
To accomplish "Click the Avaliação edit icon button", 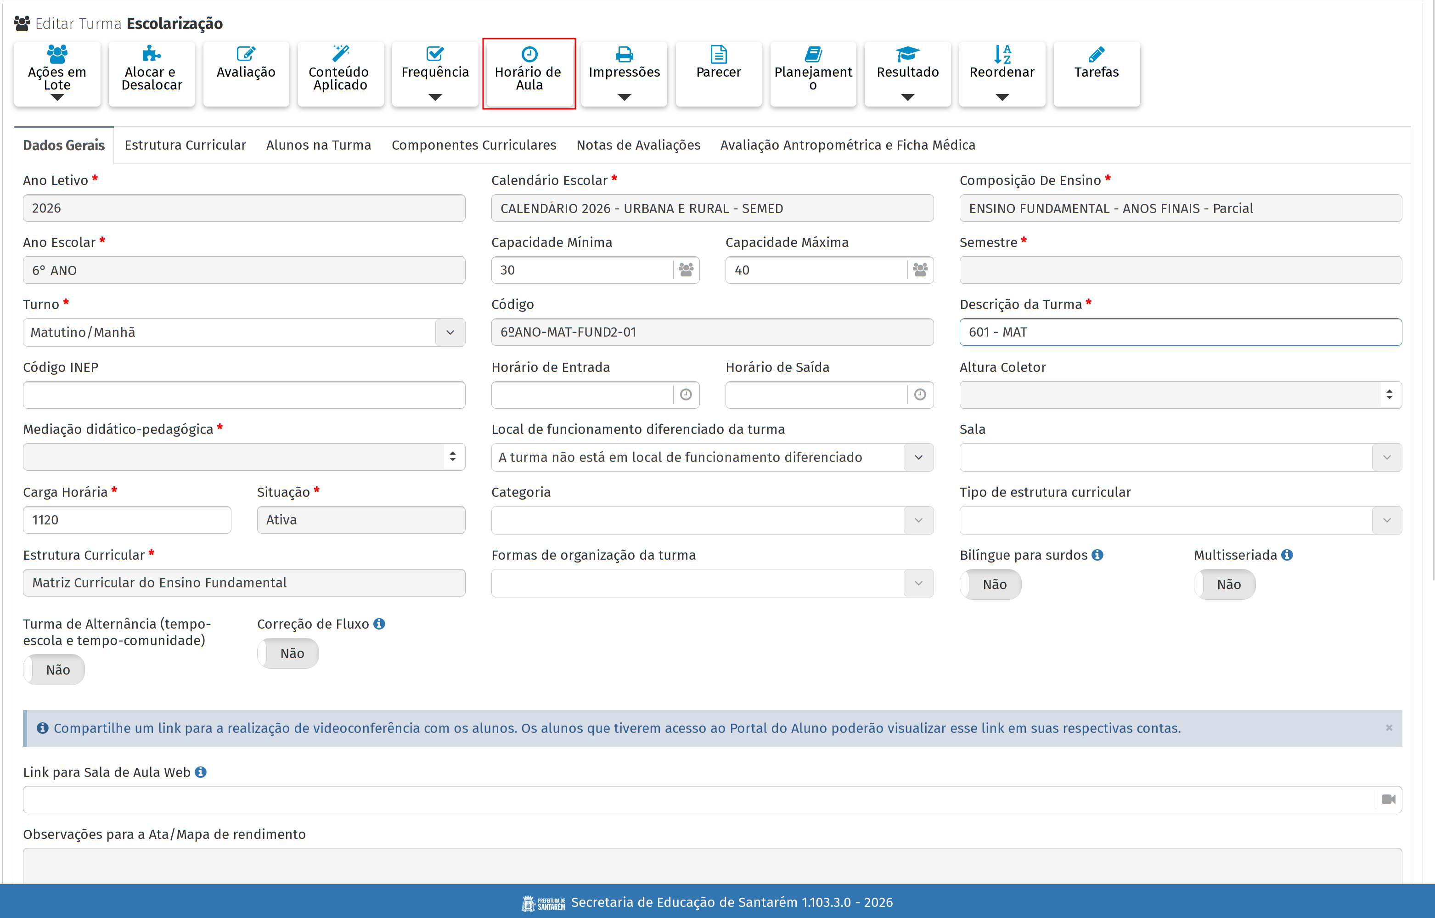I will tap(246, 54).
